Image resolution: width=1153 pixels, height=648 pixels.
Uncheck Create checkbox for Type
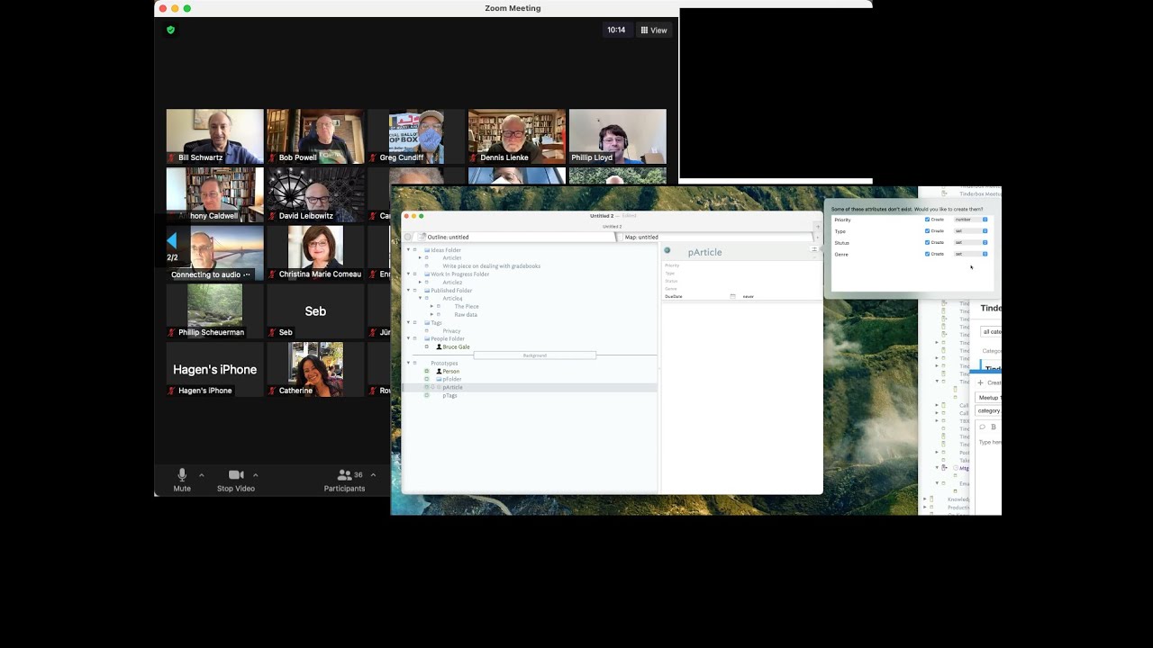tap(927, 231)
